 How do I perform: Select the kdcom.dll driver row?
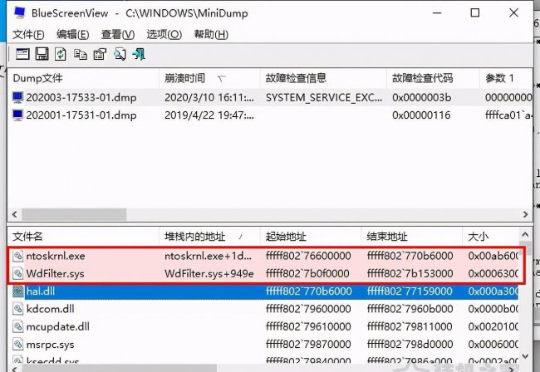point(263,309)
